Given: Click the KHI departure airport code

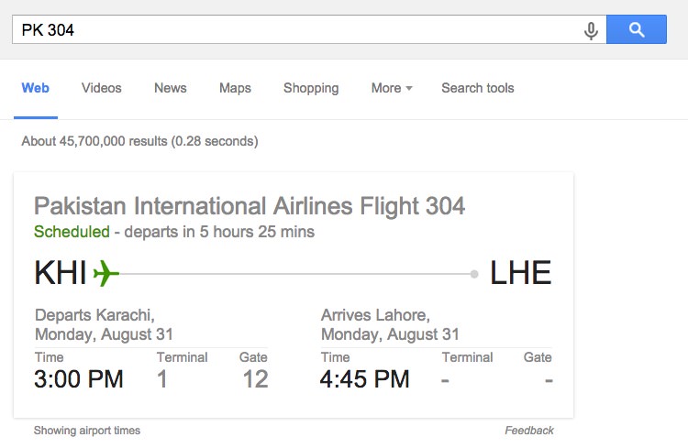Looking at the screenshot, I should click(61, 273).
